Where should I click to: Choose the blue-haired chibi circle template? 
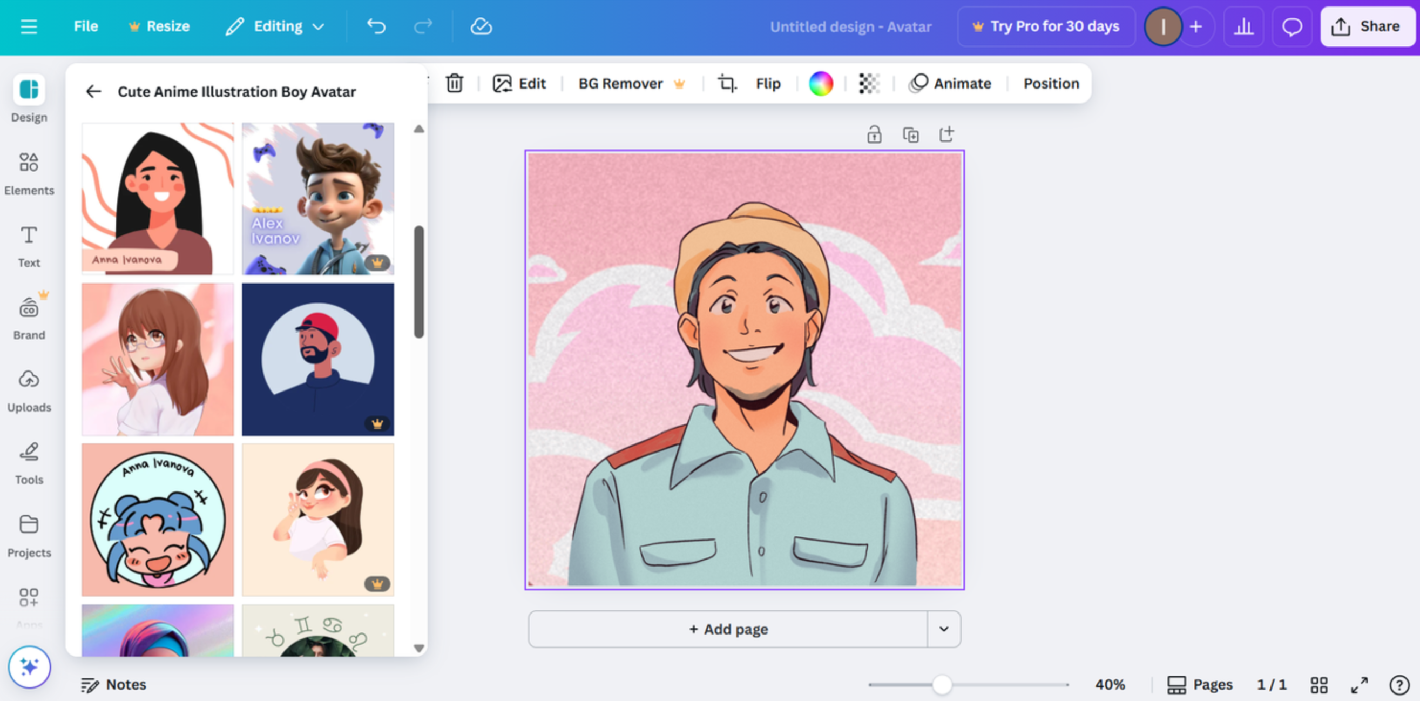pyautogui.click(x=158, y=520)
